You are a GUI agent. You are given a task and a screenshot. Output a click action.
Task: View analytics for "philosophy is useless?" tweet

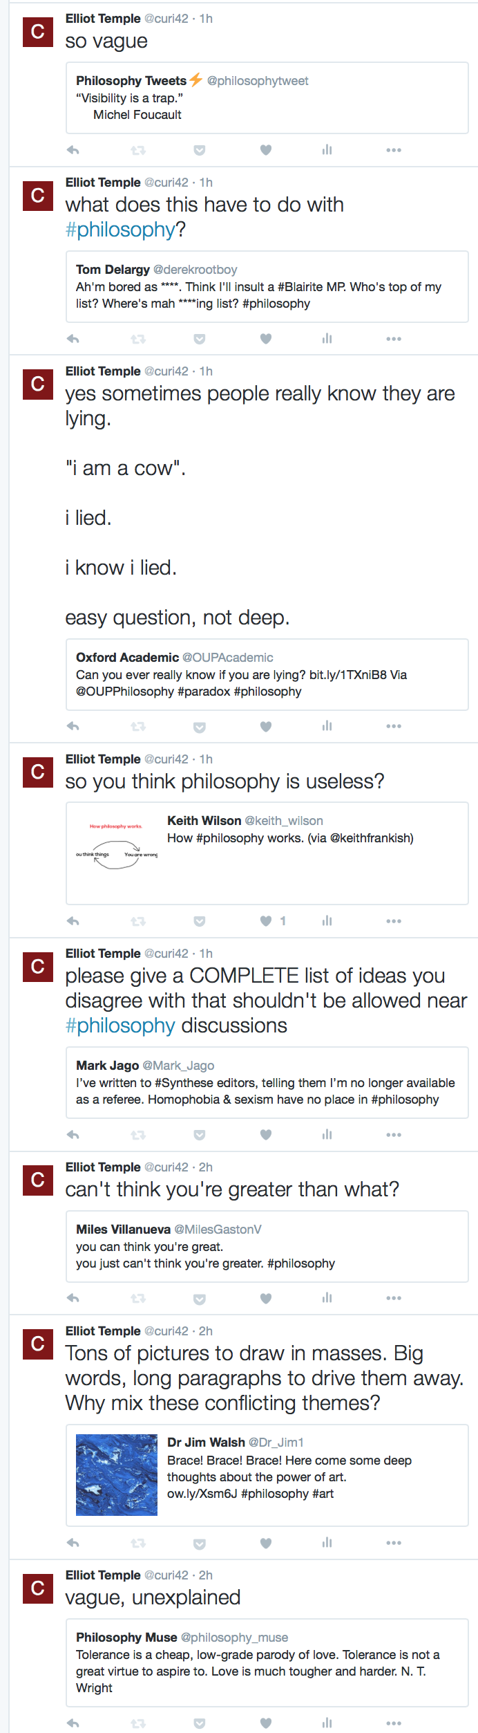click(x=327, y=921)
